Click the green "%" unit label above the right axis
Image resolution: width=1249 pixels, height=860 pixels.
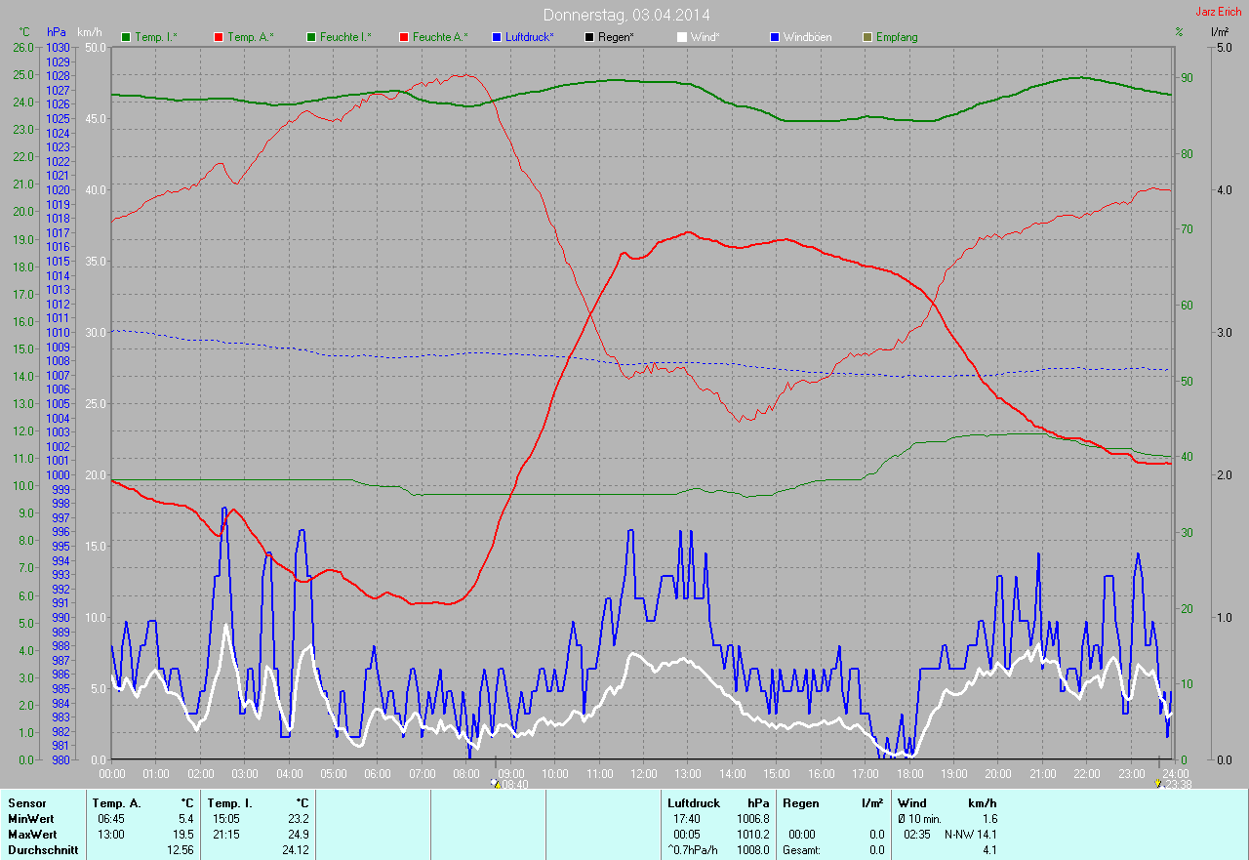coord(1179,32)
